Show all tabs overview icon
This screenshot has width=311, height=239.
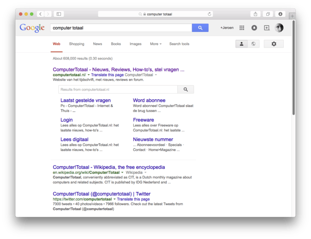[268, 14]
